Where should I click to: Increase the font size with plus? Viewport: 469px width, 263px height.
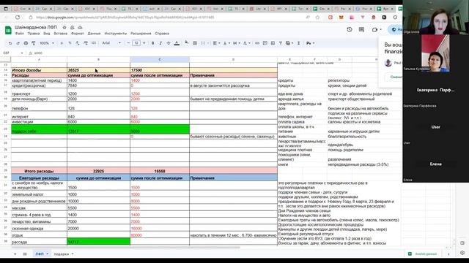point(144,43)
